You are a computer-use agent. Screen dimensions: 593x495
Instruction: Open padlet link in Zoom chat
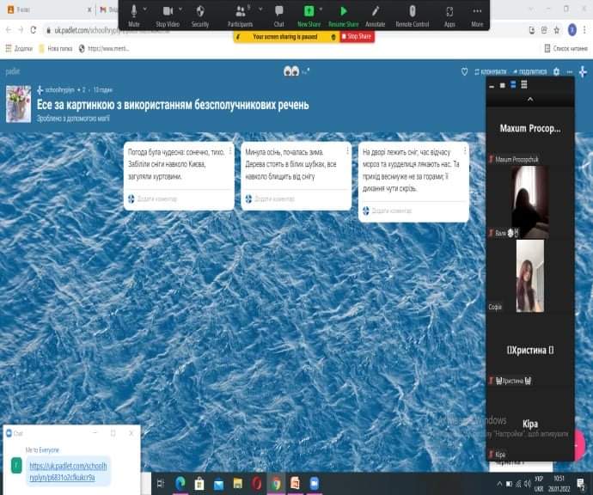click(x=68, y=472)
